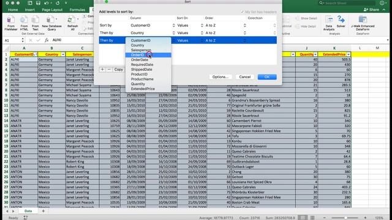Screen dimensions: 392x220
Task: Click the formula bar cancel X icon
Action: [31, 40]
